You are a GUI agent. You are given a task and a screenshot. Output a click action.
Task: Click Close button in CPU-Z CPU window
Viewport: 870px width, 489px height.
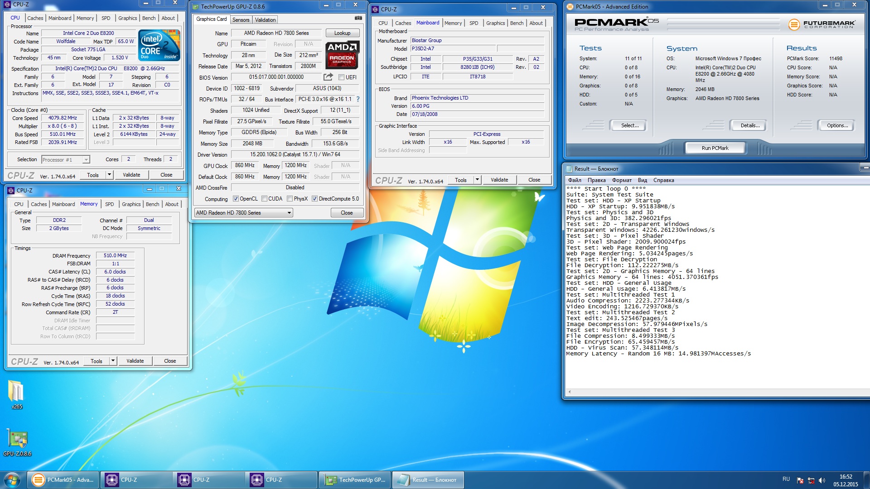166,175
